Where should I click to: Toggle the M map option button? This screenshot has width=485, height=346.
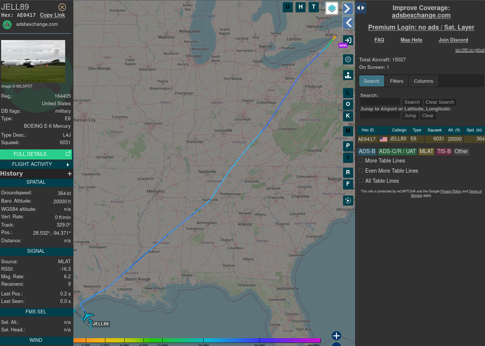pyautogui.click(x=348, y=131)
